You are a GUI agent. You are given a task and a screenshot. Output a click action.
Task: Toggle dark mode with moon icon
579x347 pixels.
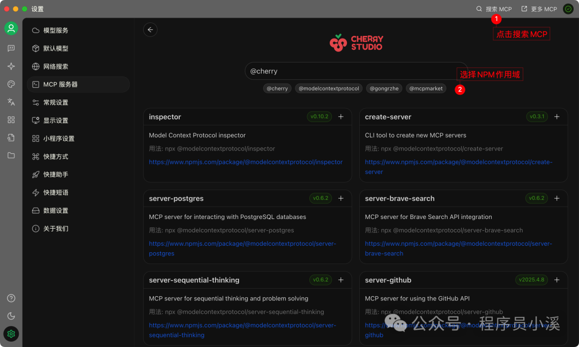[x=11, y=316]
